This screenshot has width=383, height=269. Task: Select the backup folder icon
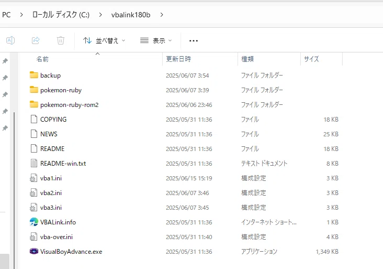click(33, 75)
